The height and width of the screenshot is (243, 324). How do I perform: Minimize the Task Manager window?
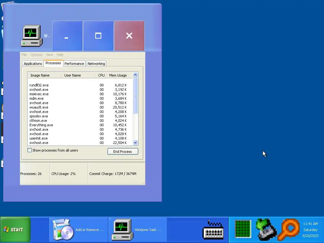click(67, 36)
